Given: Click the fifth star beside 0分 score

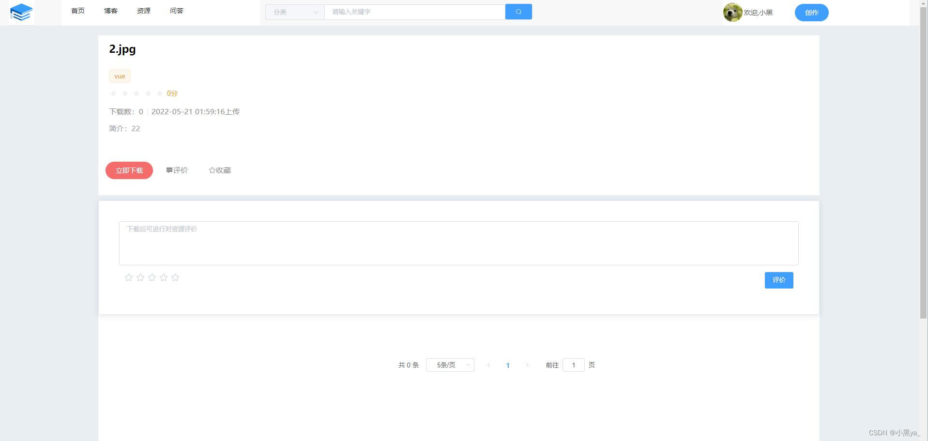Looking at the screenshot, I should (x=160, y=93).
